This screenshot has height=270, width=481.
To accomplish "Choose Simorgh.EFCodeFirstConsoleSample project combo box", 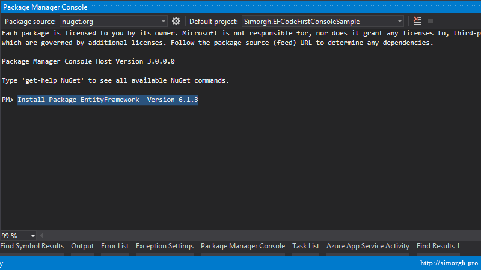I will point(323,22).
